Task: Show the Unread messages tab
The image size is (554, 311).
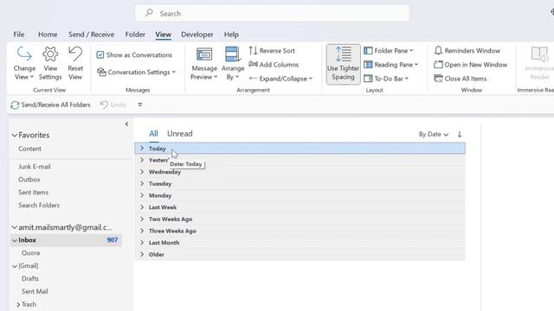Action: click(180, 134)
